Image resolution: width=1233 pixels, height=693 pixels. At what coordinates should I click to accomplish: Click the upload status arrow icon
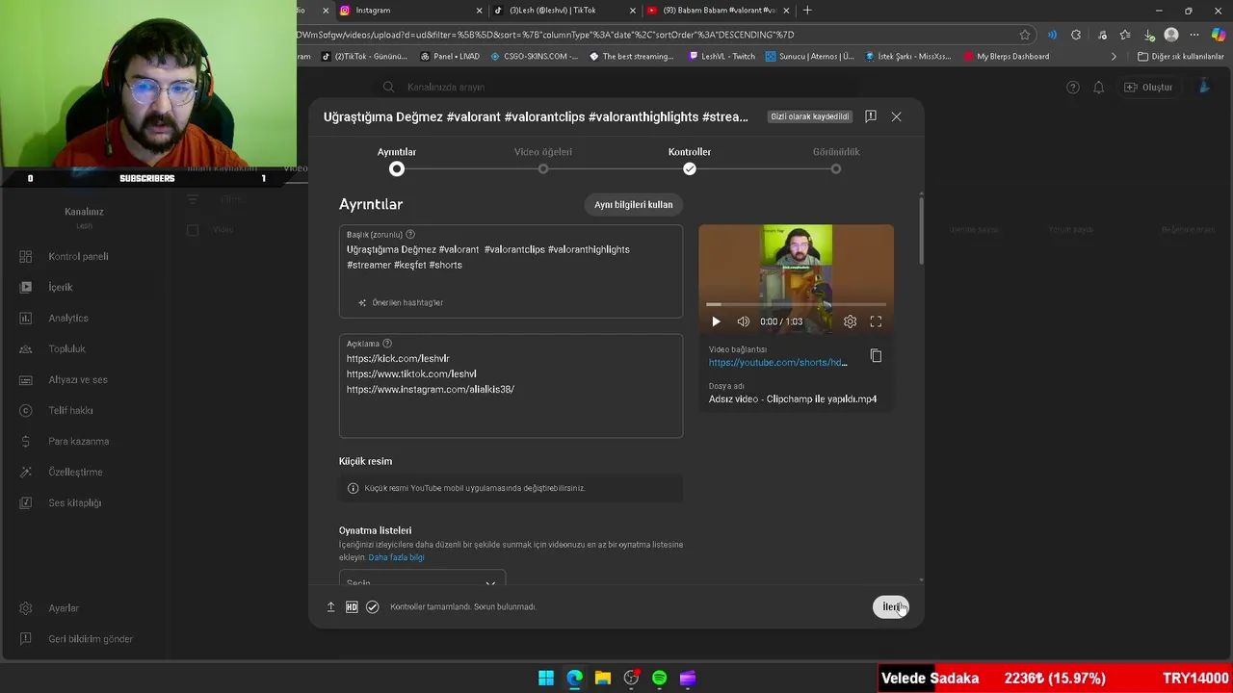click(330, 607)
